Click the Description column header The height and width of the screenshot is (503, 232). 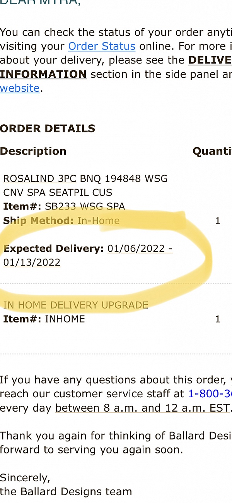click(33, 151)
